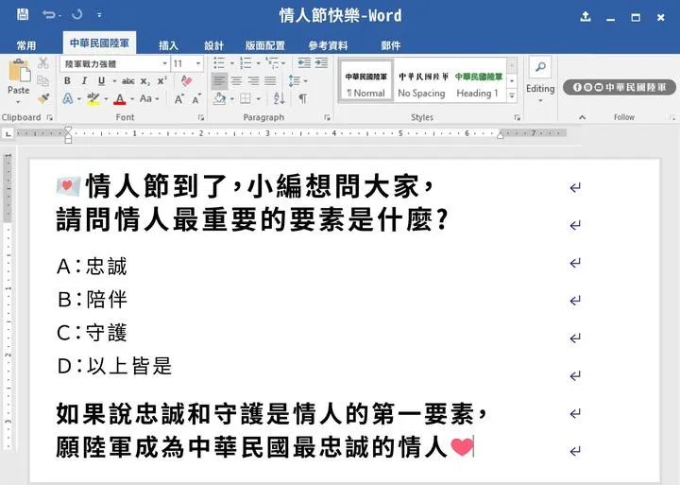Toggle Show paragraph marks pilcrow

[302, 99]
